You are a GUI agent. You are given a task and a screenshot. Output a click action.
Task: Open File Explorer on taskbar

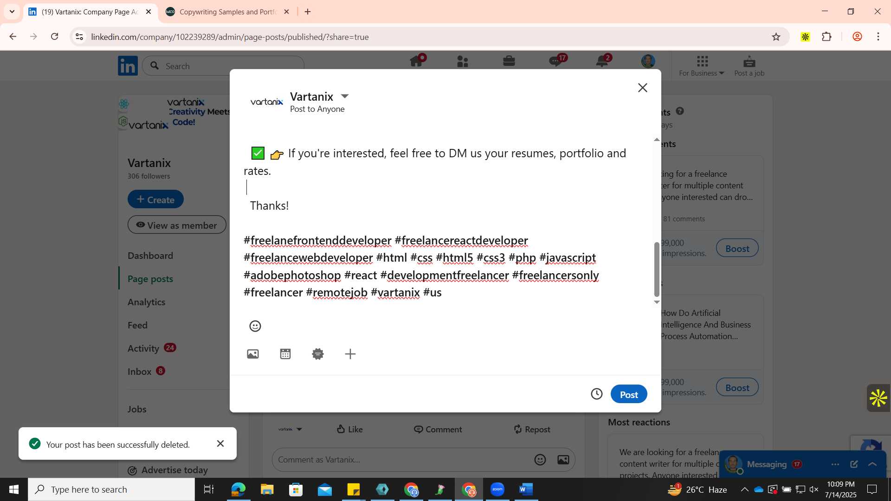click(267, 489)
